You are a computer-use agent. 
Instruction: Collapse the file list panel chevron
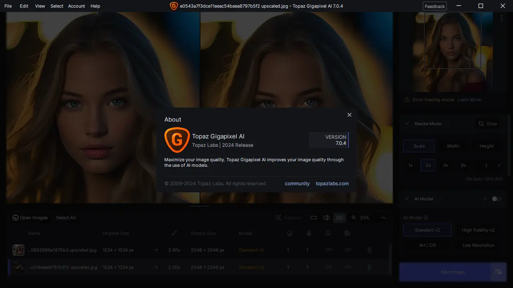(x=384, y=218)
